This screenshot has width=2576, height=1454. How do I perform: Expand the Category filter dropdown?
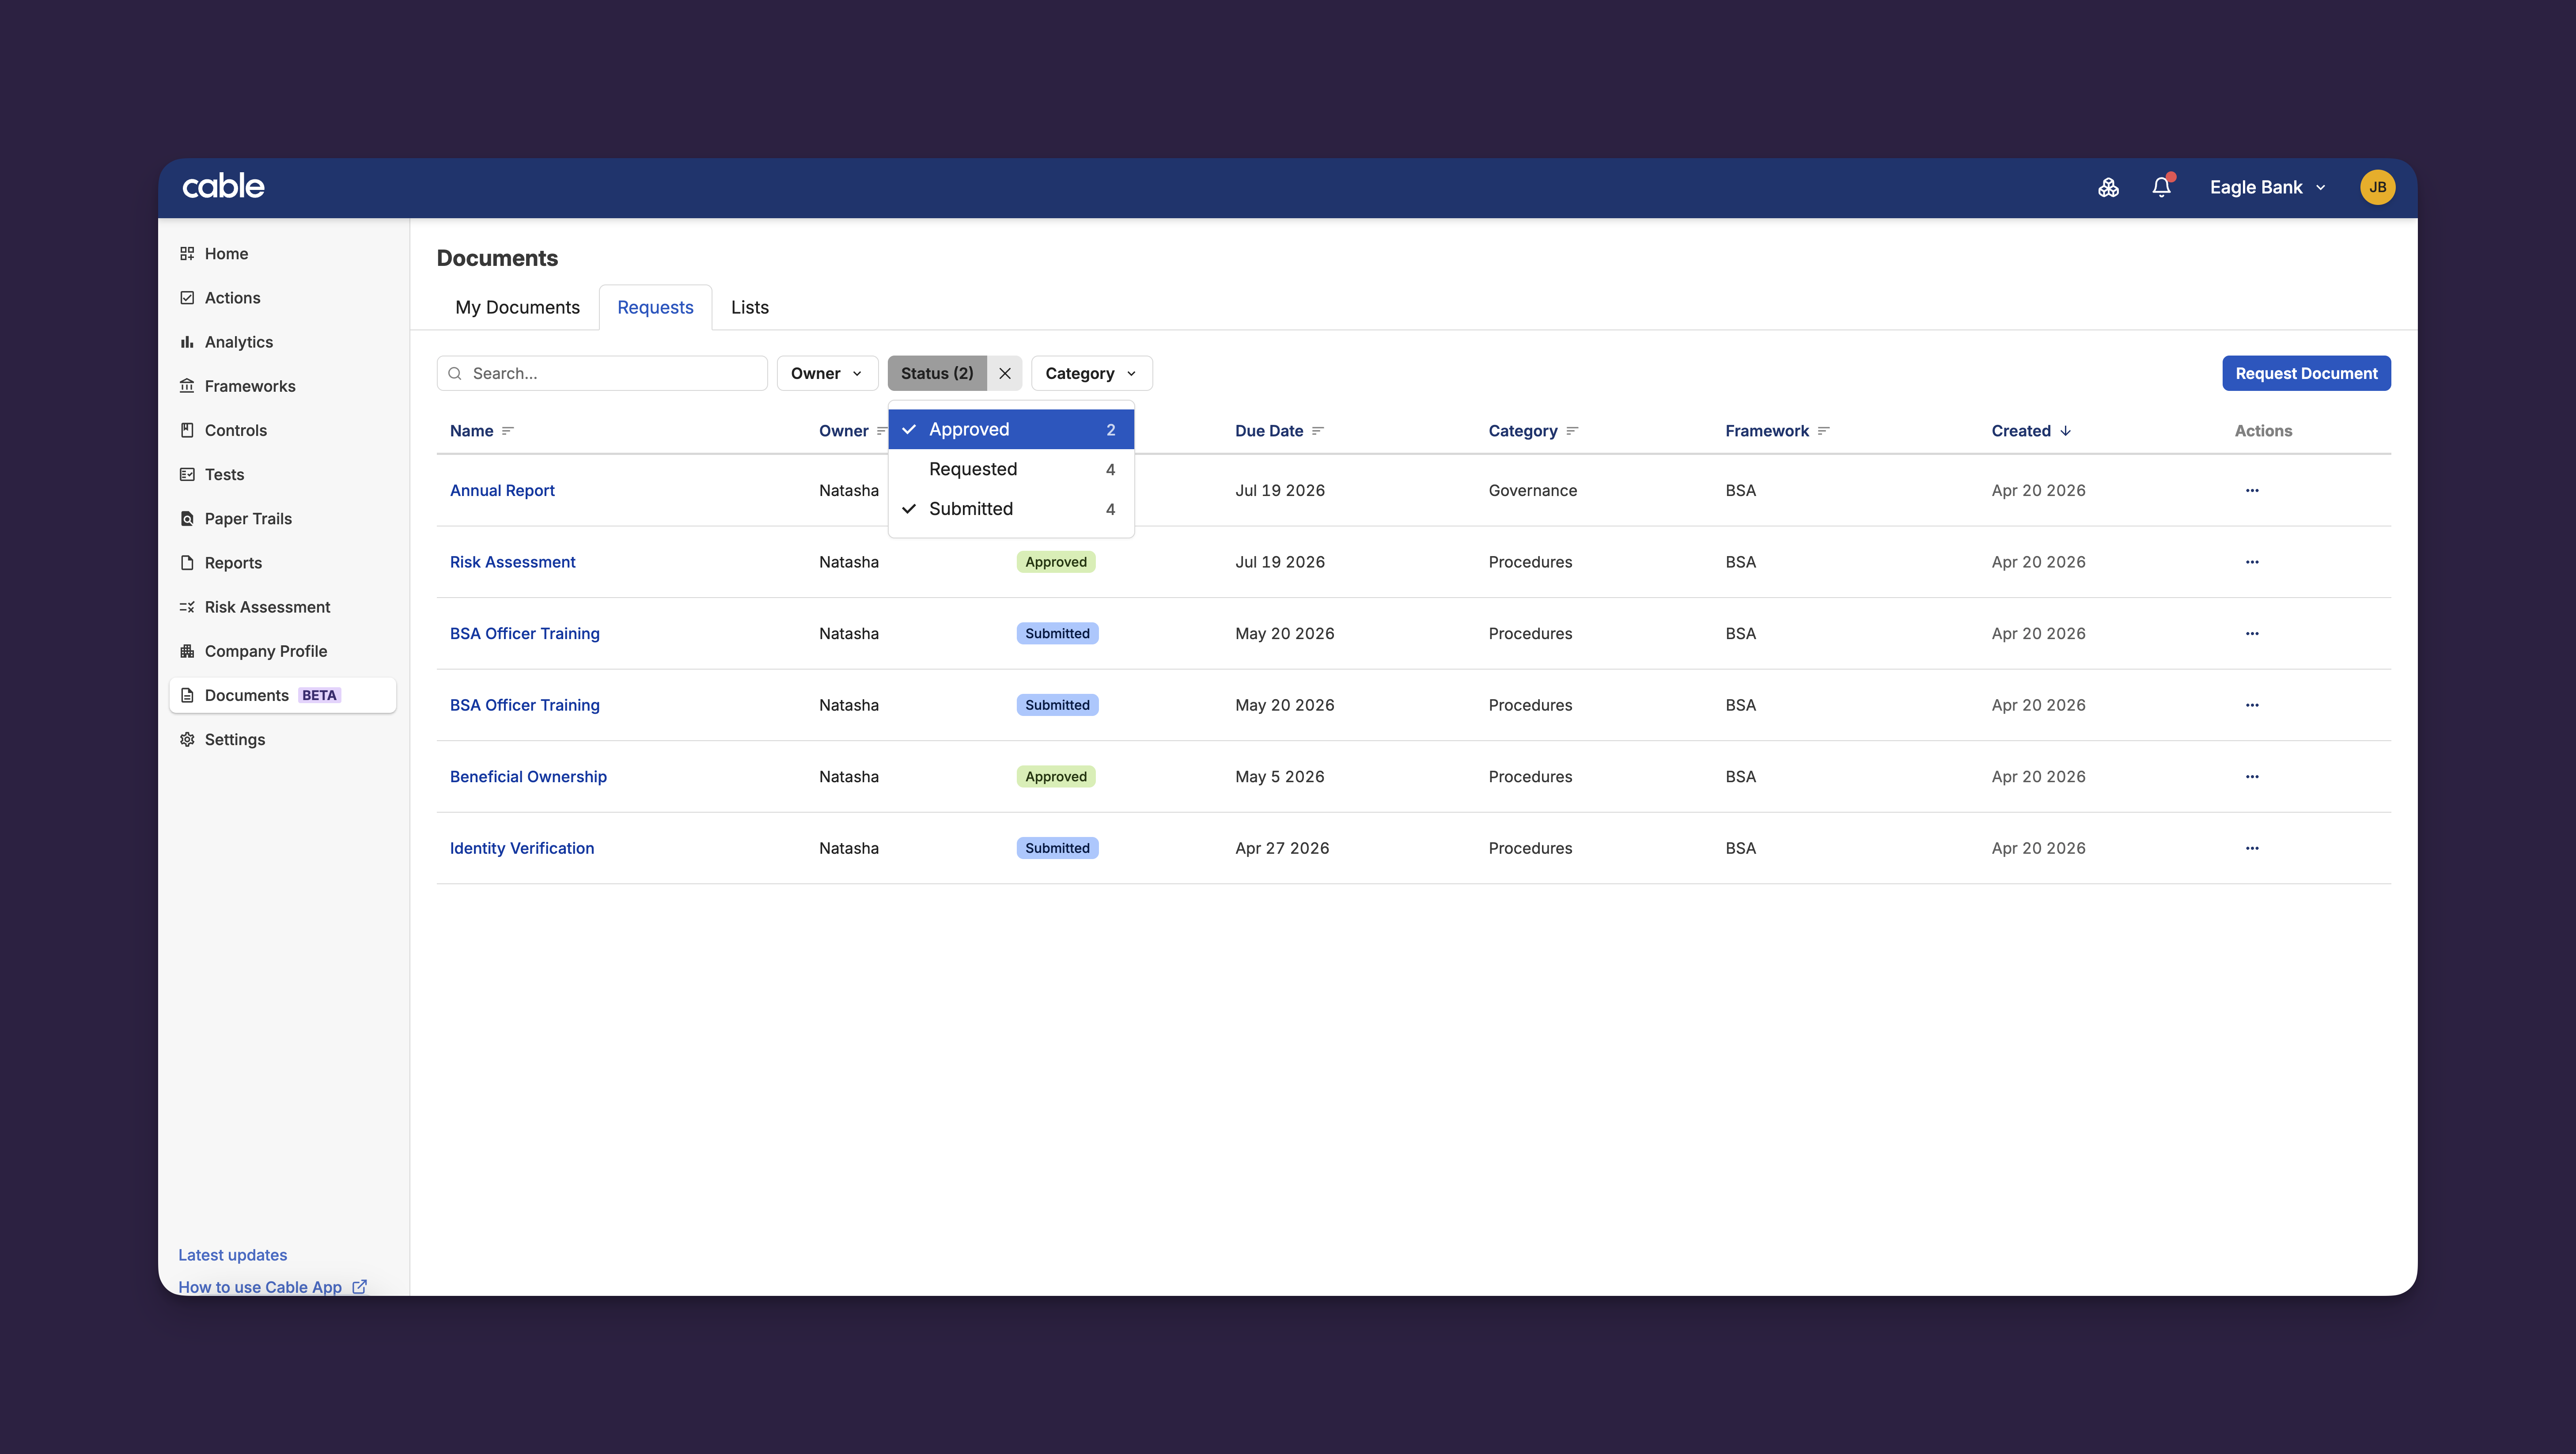[1091, 373]
